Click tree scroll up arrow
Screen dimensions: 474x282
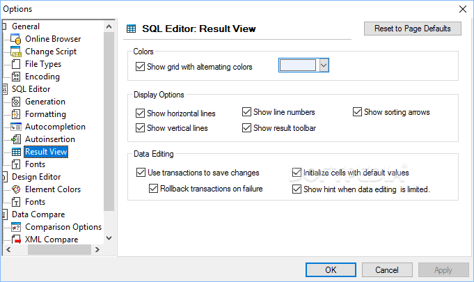point(109,26)
